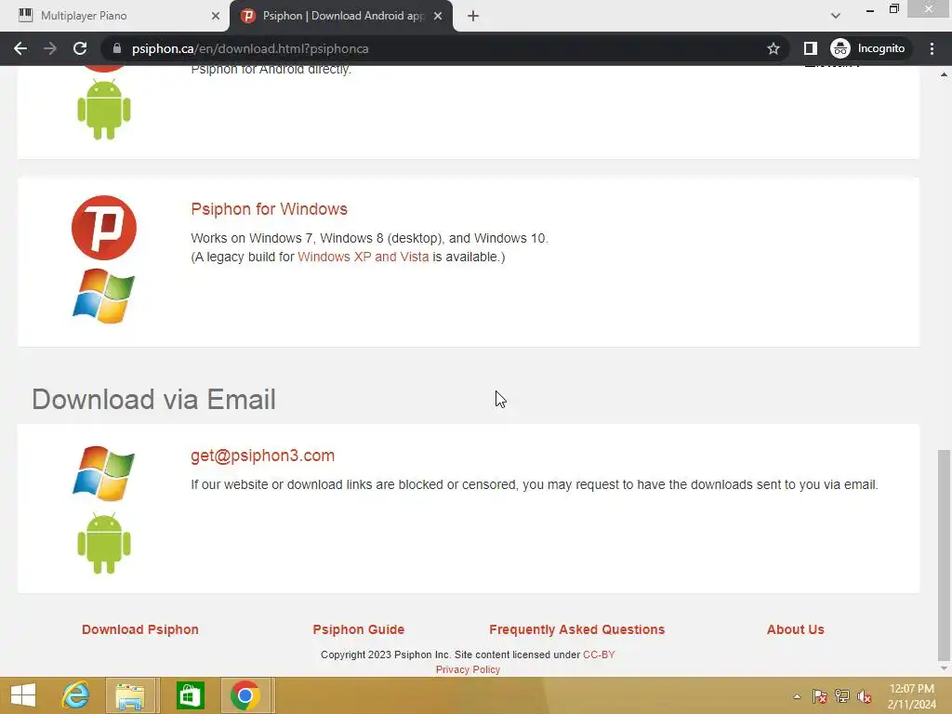Screen dimensions: 952x714
Task: Click the get@psiphon3.com email link
Action: coord(262,456)
